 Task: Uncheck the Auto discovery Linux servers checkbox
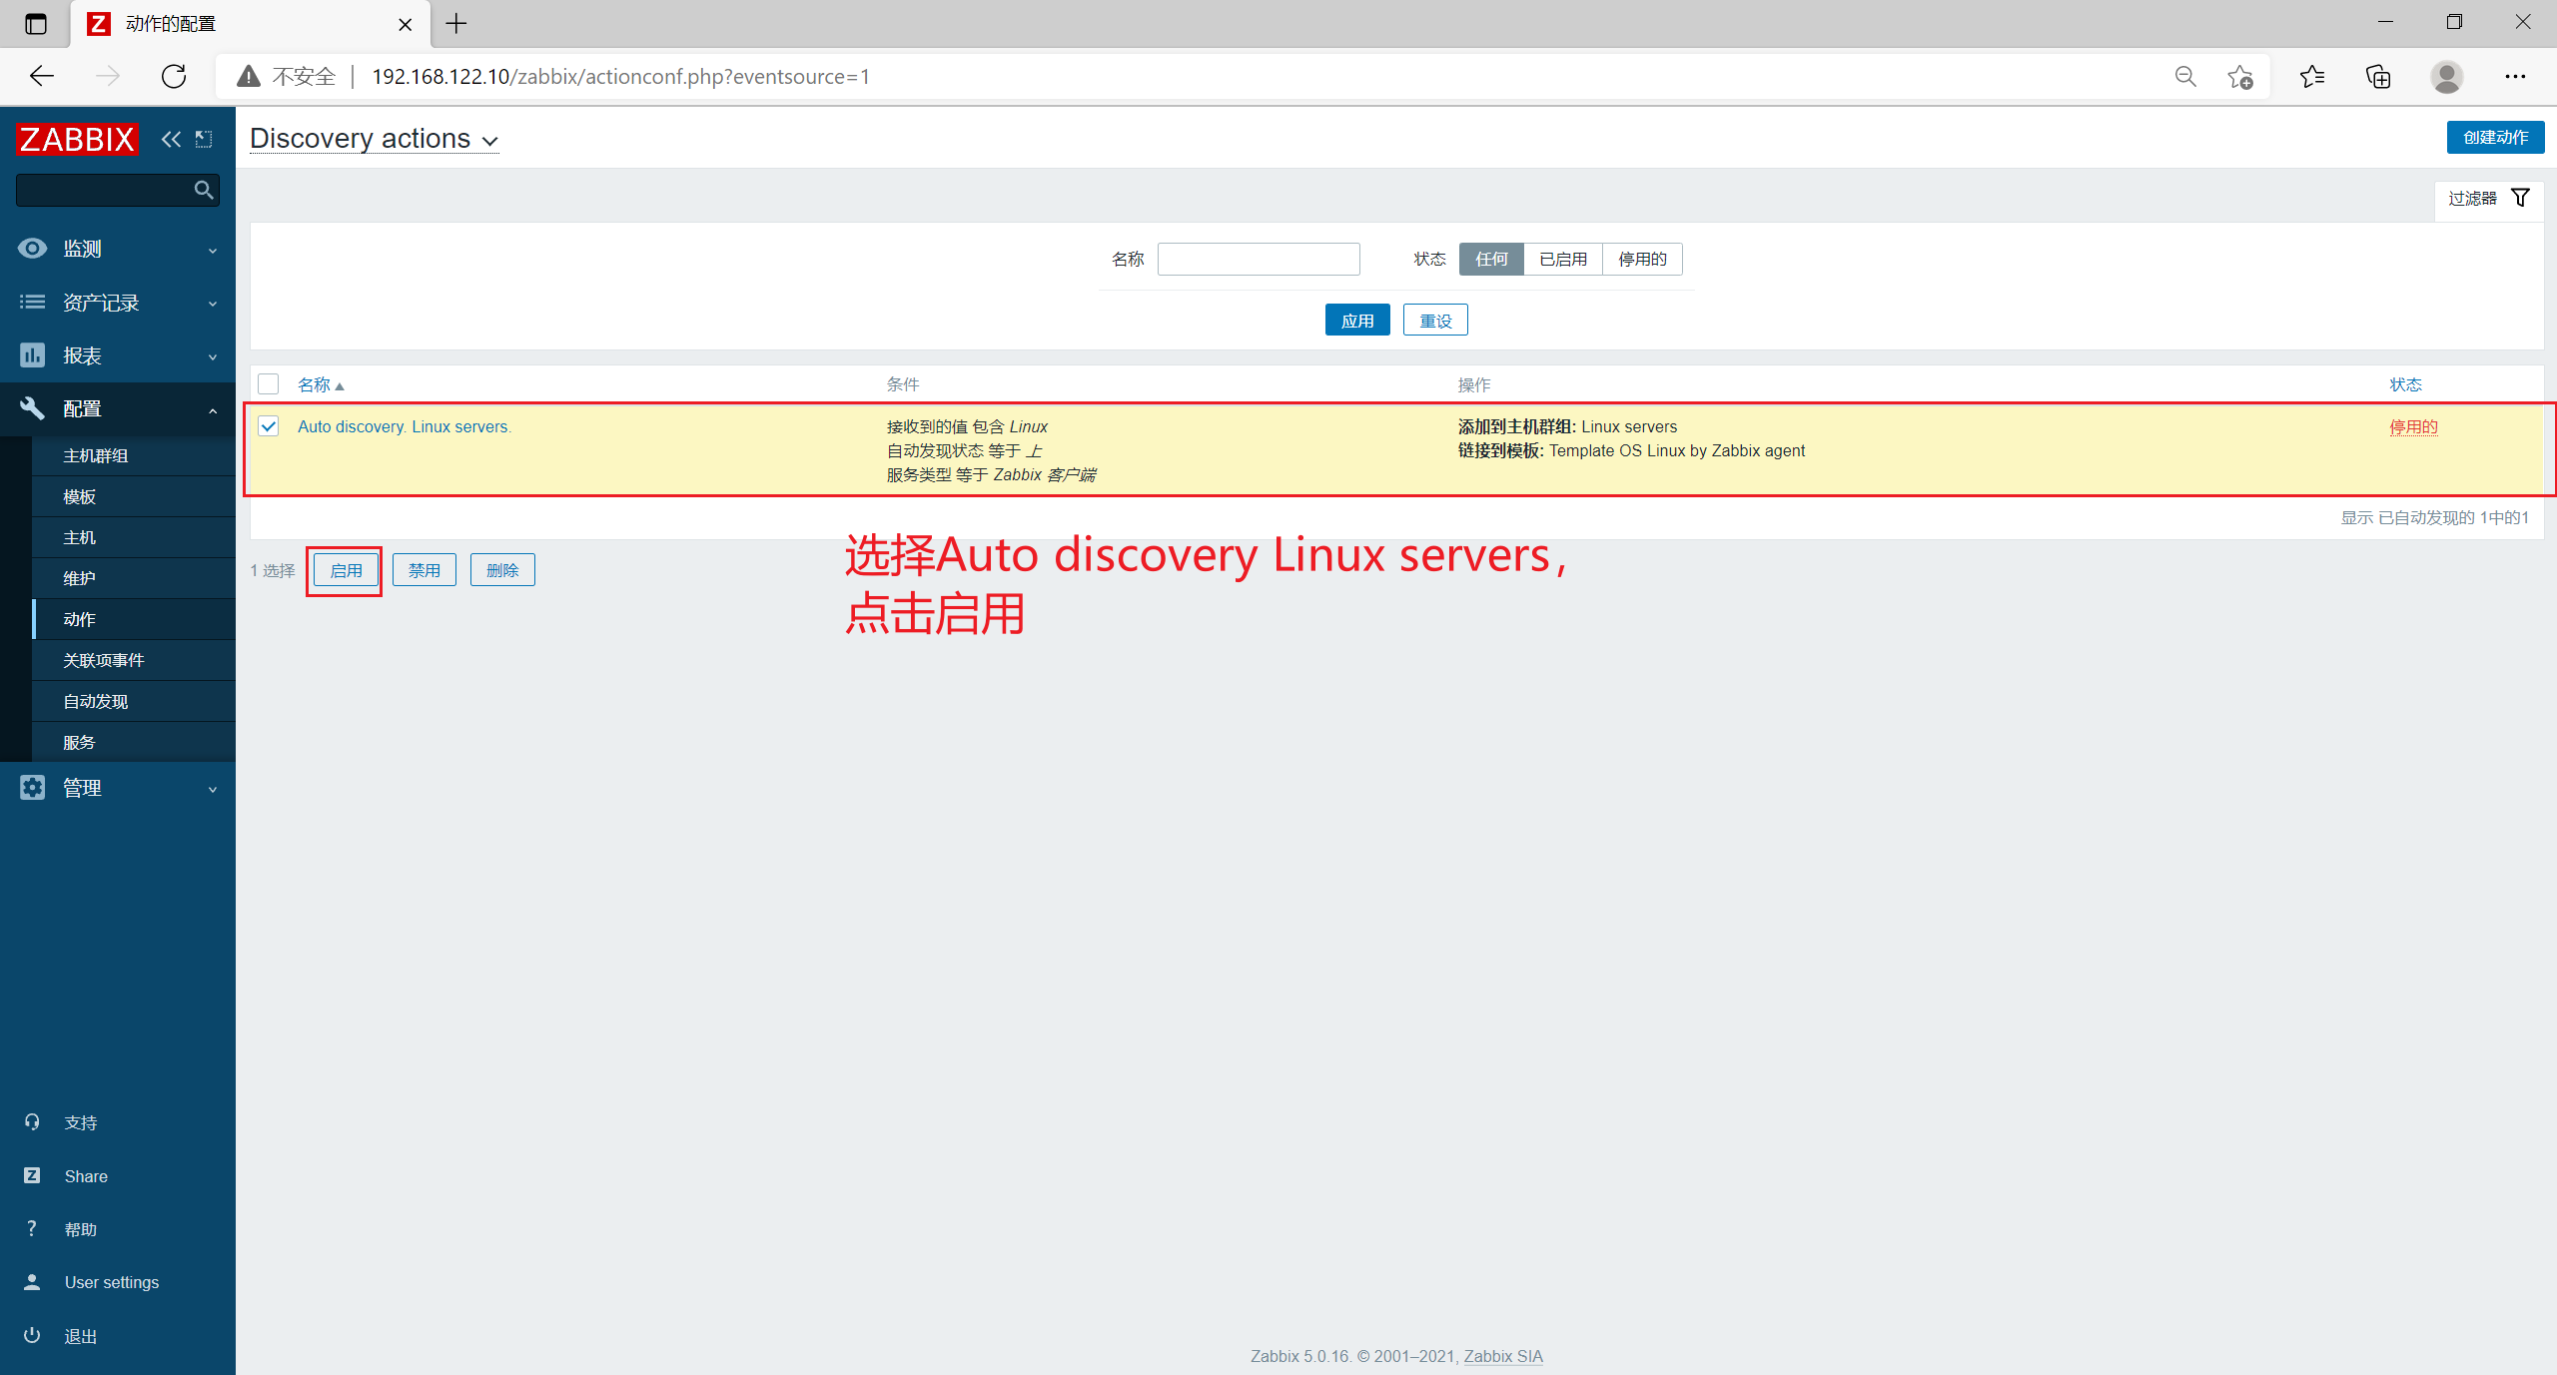(x=268, y=426)
